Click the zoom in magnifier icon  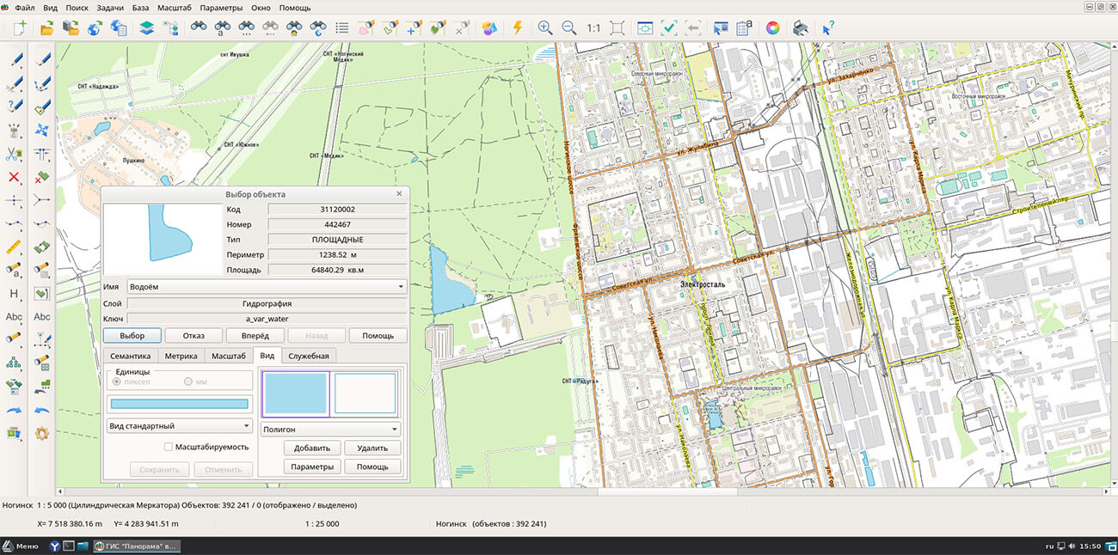tap(544, 27)
